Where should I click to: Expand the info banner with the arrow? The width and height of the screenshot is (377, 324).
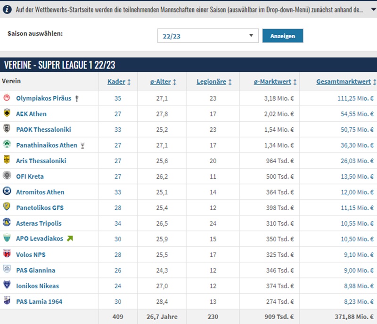tap(373, 9)
